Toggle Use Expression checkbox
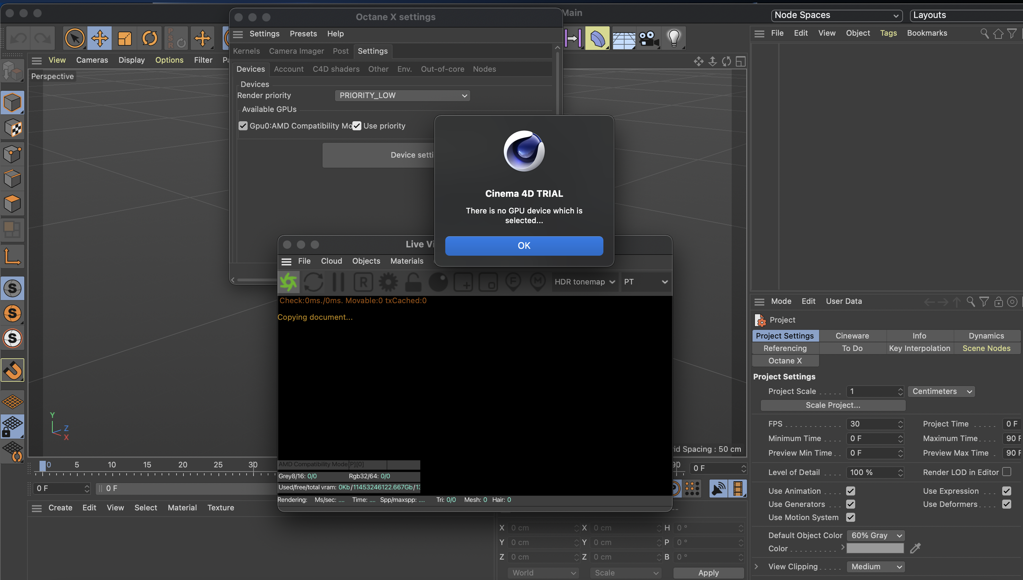 coord(1006,491)
